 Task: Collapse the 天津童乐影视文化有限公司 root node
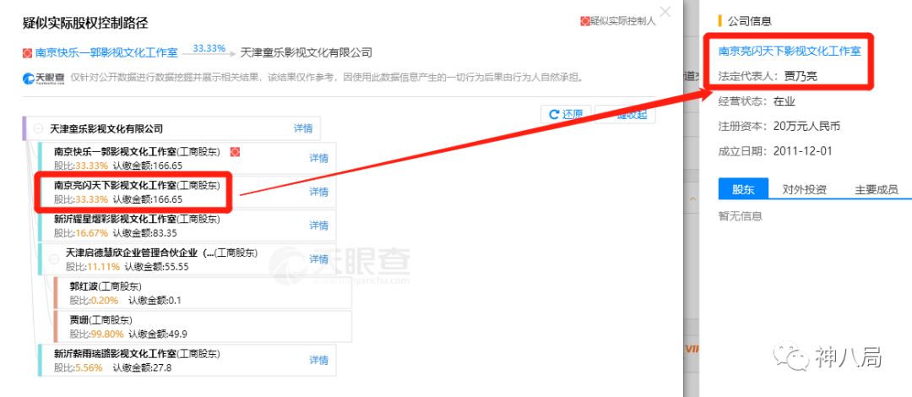38,128
